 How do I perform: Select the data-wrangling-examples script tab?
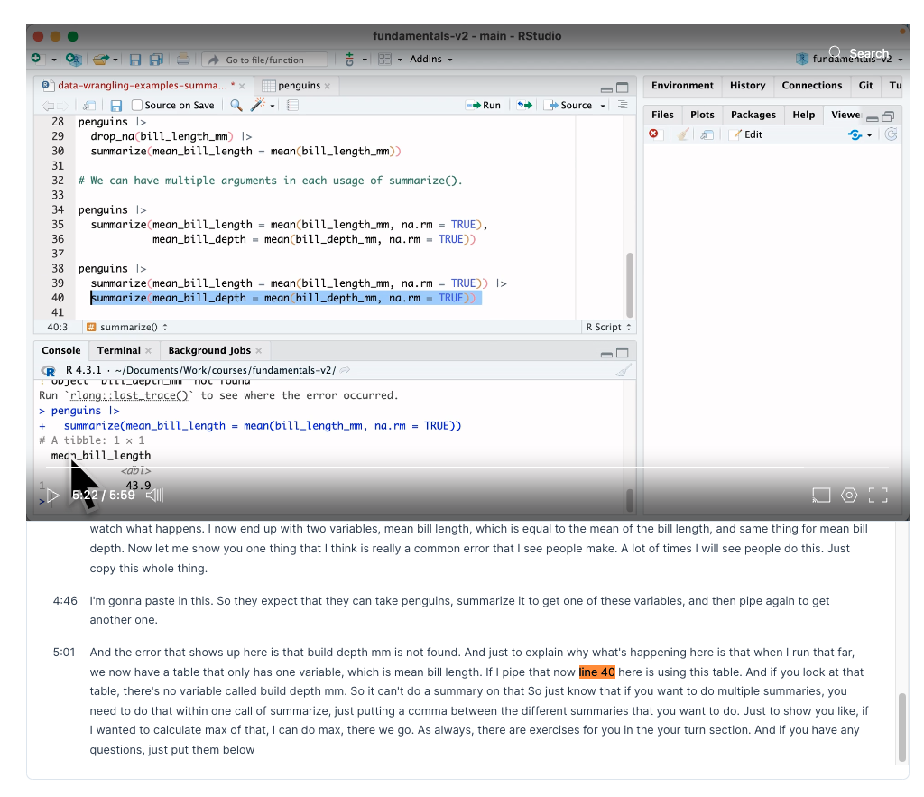click(x=143, y=86)
